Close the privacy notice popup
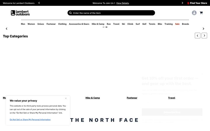This screenshot has height=131, width=210. (66, 98)
